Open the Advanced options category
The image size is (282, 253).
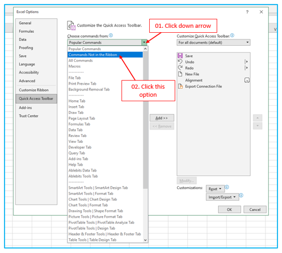(x=36, y=81)
